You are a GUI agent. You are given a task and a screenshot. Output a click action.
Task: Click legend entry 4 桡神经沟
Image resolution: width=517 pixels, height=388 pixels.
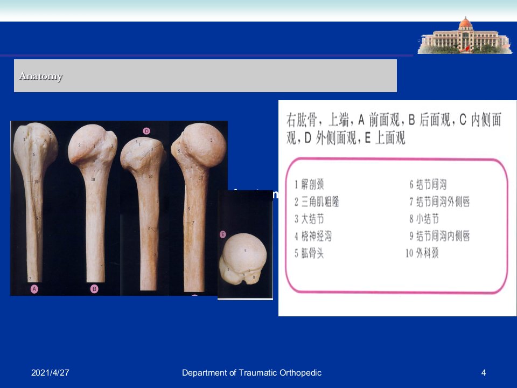pos(313,236)
